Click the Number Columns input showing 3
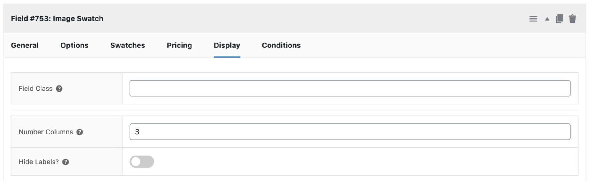This screenshot has height=181, width=590. (350, 132)
